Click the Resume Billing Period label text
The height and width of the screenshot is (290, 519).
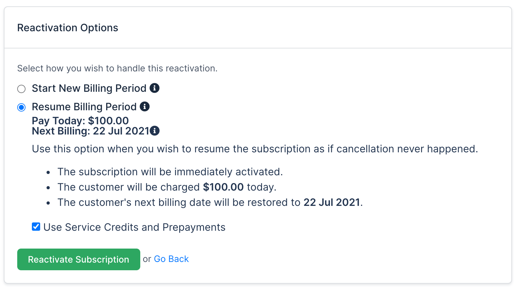[x=84, y=107]
